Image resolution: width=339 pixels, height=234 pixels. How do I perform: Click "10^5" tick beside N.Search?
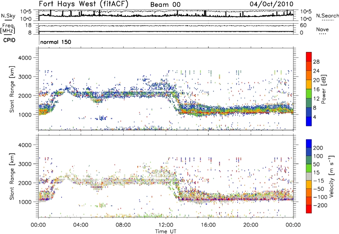[306, 11]
